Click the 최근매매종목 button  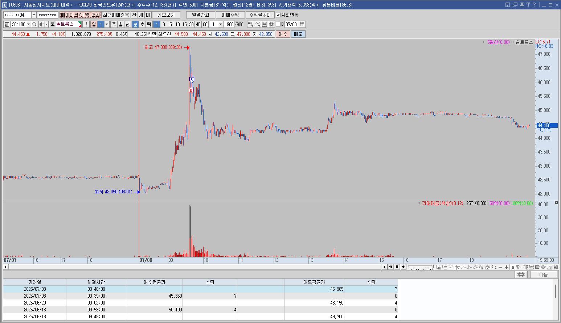click(x=116, y=15)
